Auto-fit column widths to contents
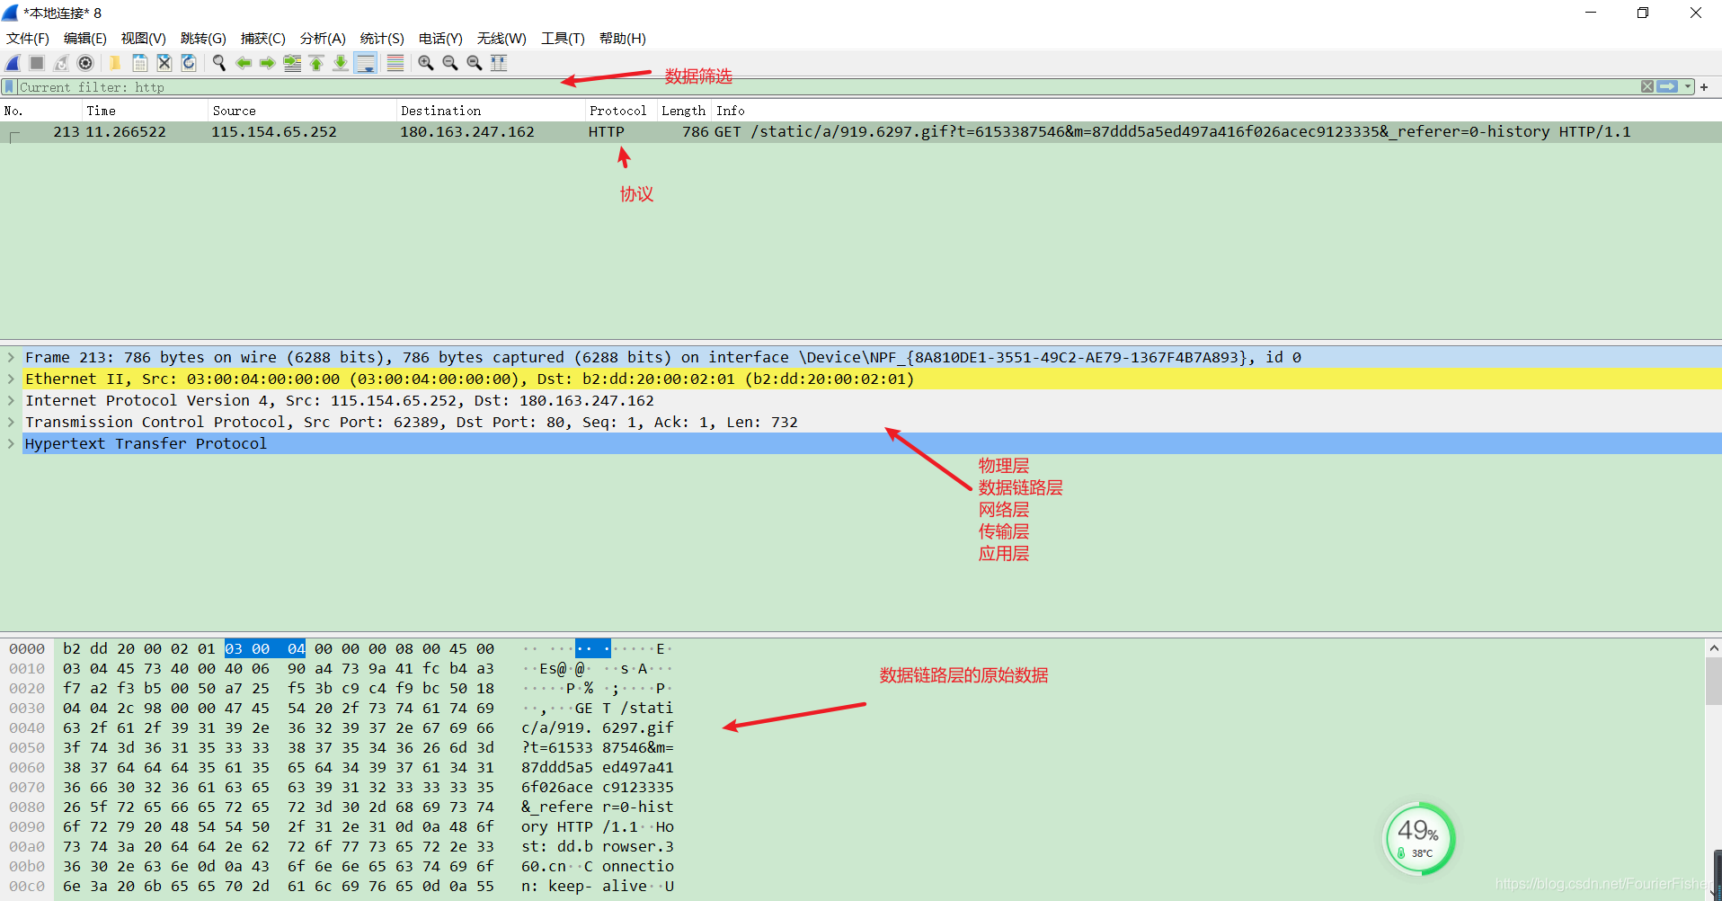1722x901 pixels. click(499, 63)
